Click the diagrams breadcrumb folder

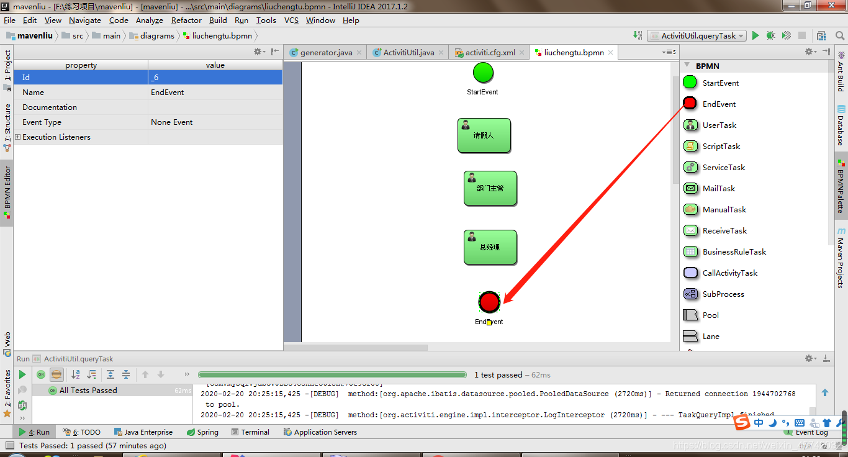(152, 35)
